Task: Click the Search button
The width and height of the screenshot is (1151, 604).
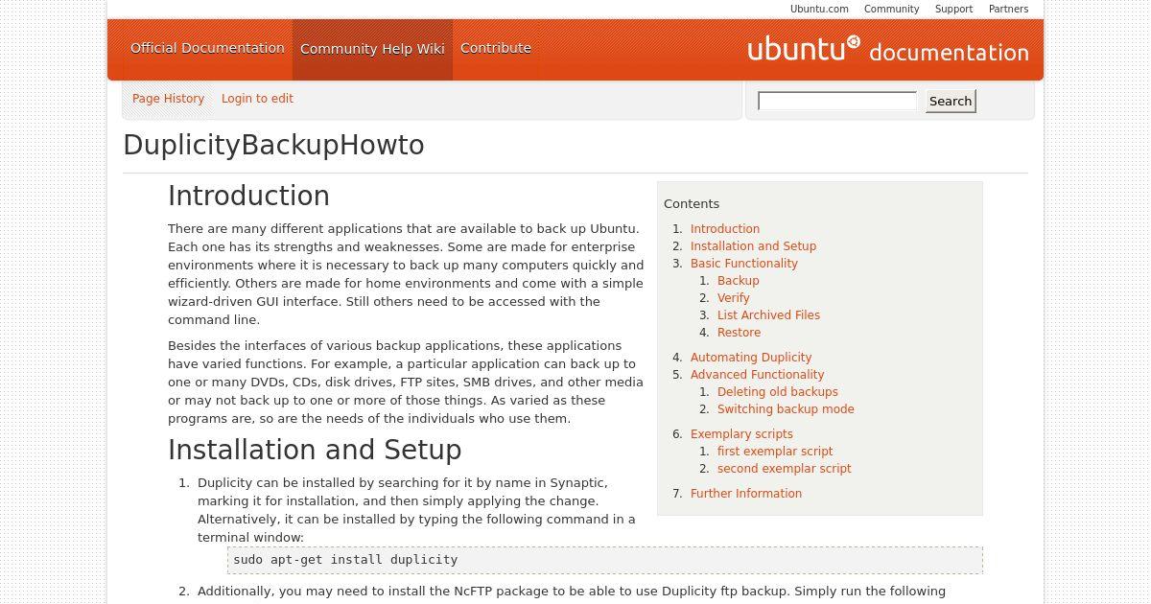Action: [951, 101]
